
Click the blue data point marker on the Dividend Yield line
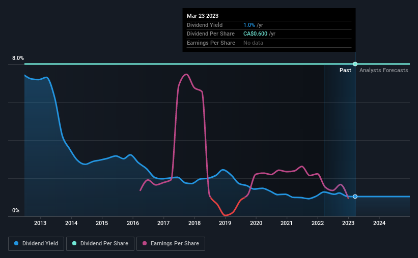tap(355, 197)
